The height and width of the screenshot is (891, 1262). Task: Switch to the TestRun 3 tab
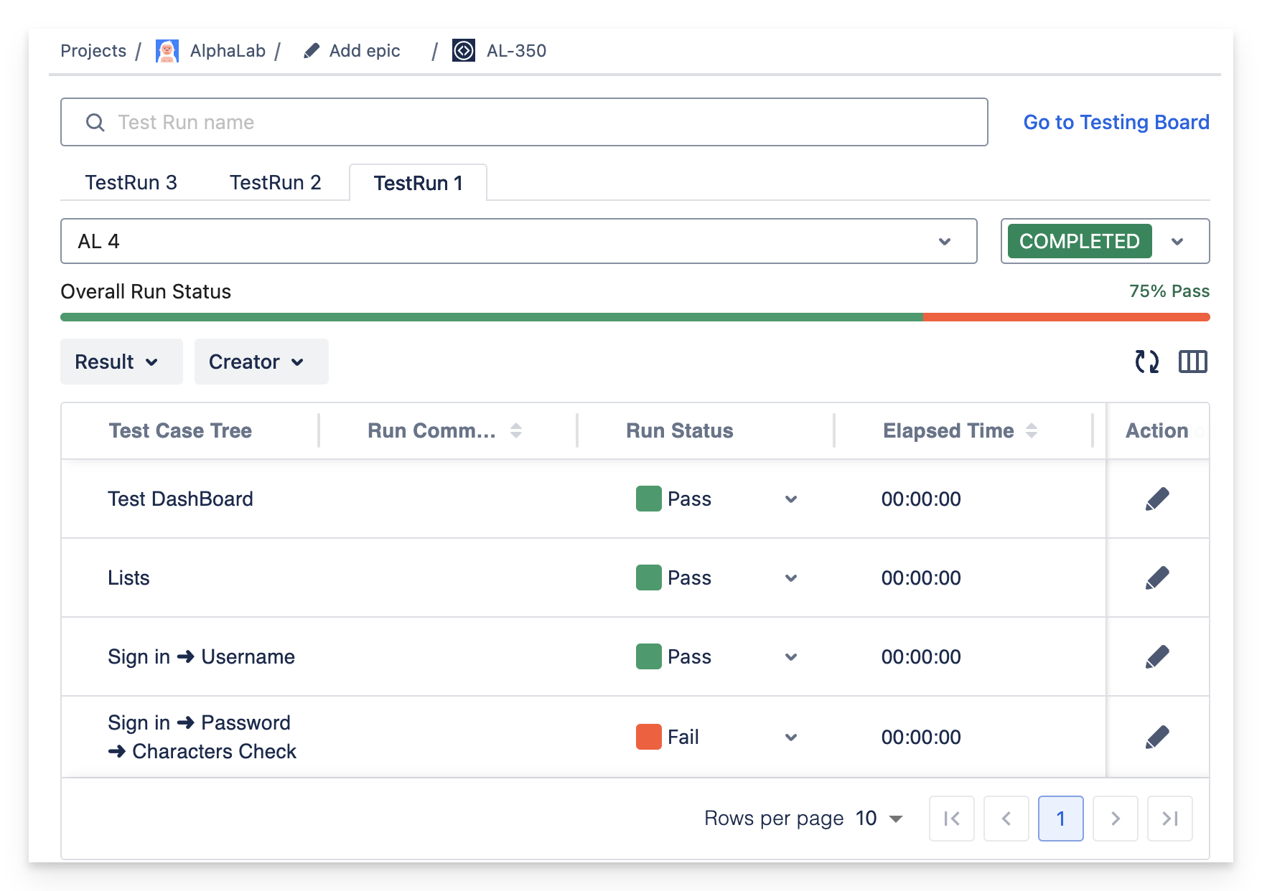tap(131, 182)
